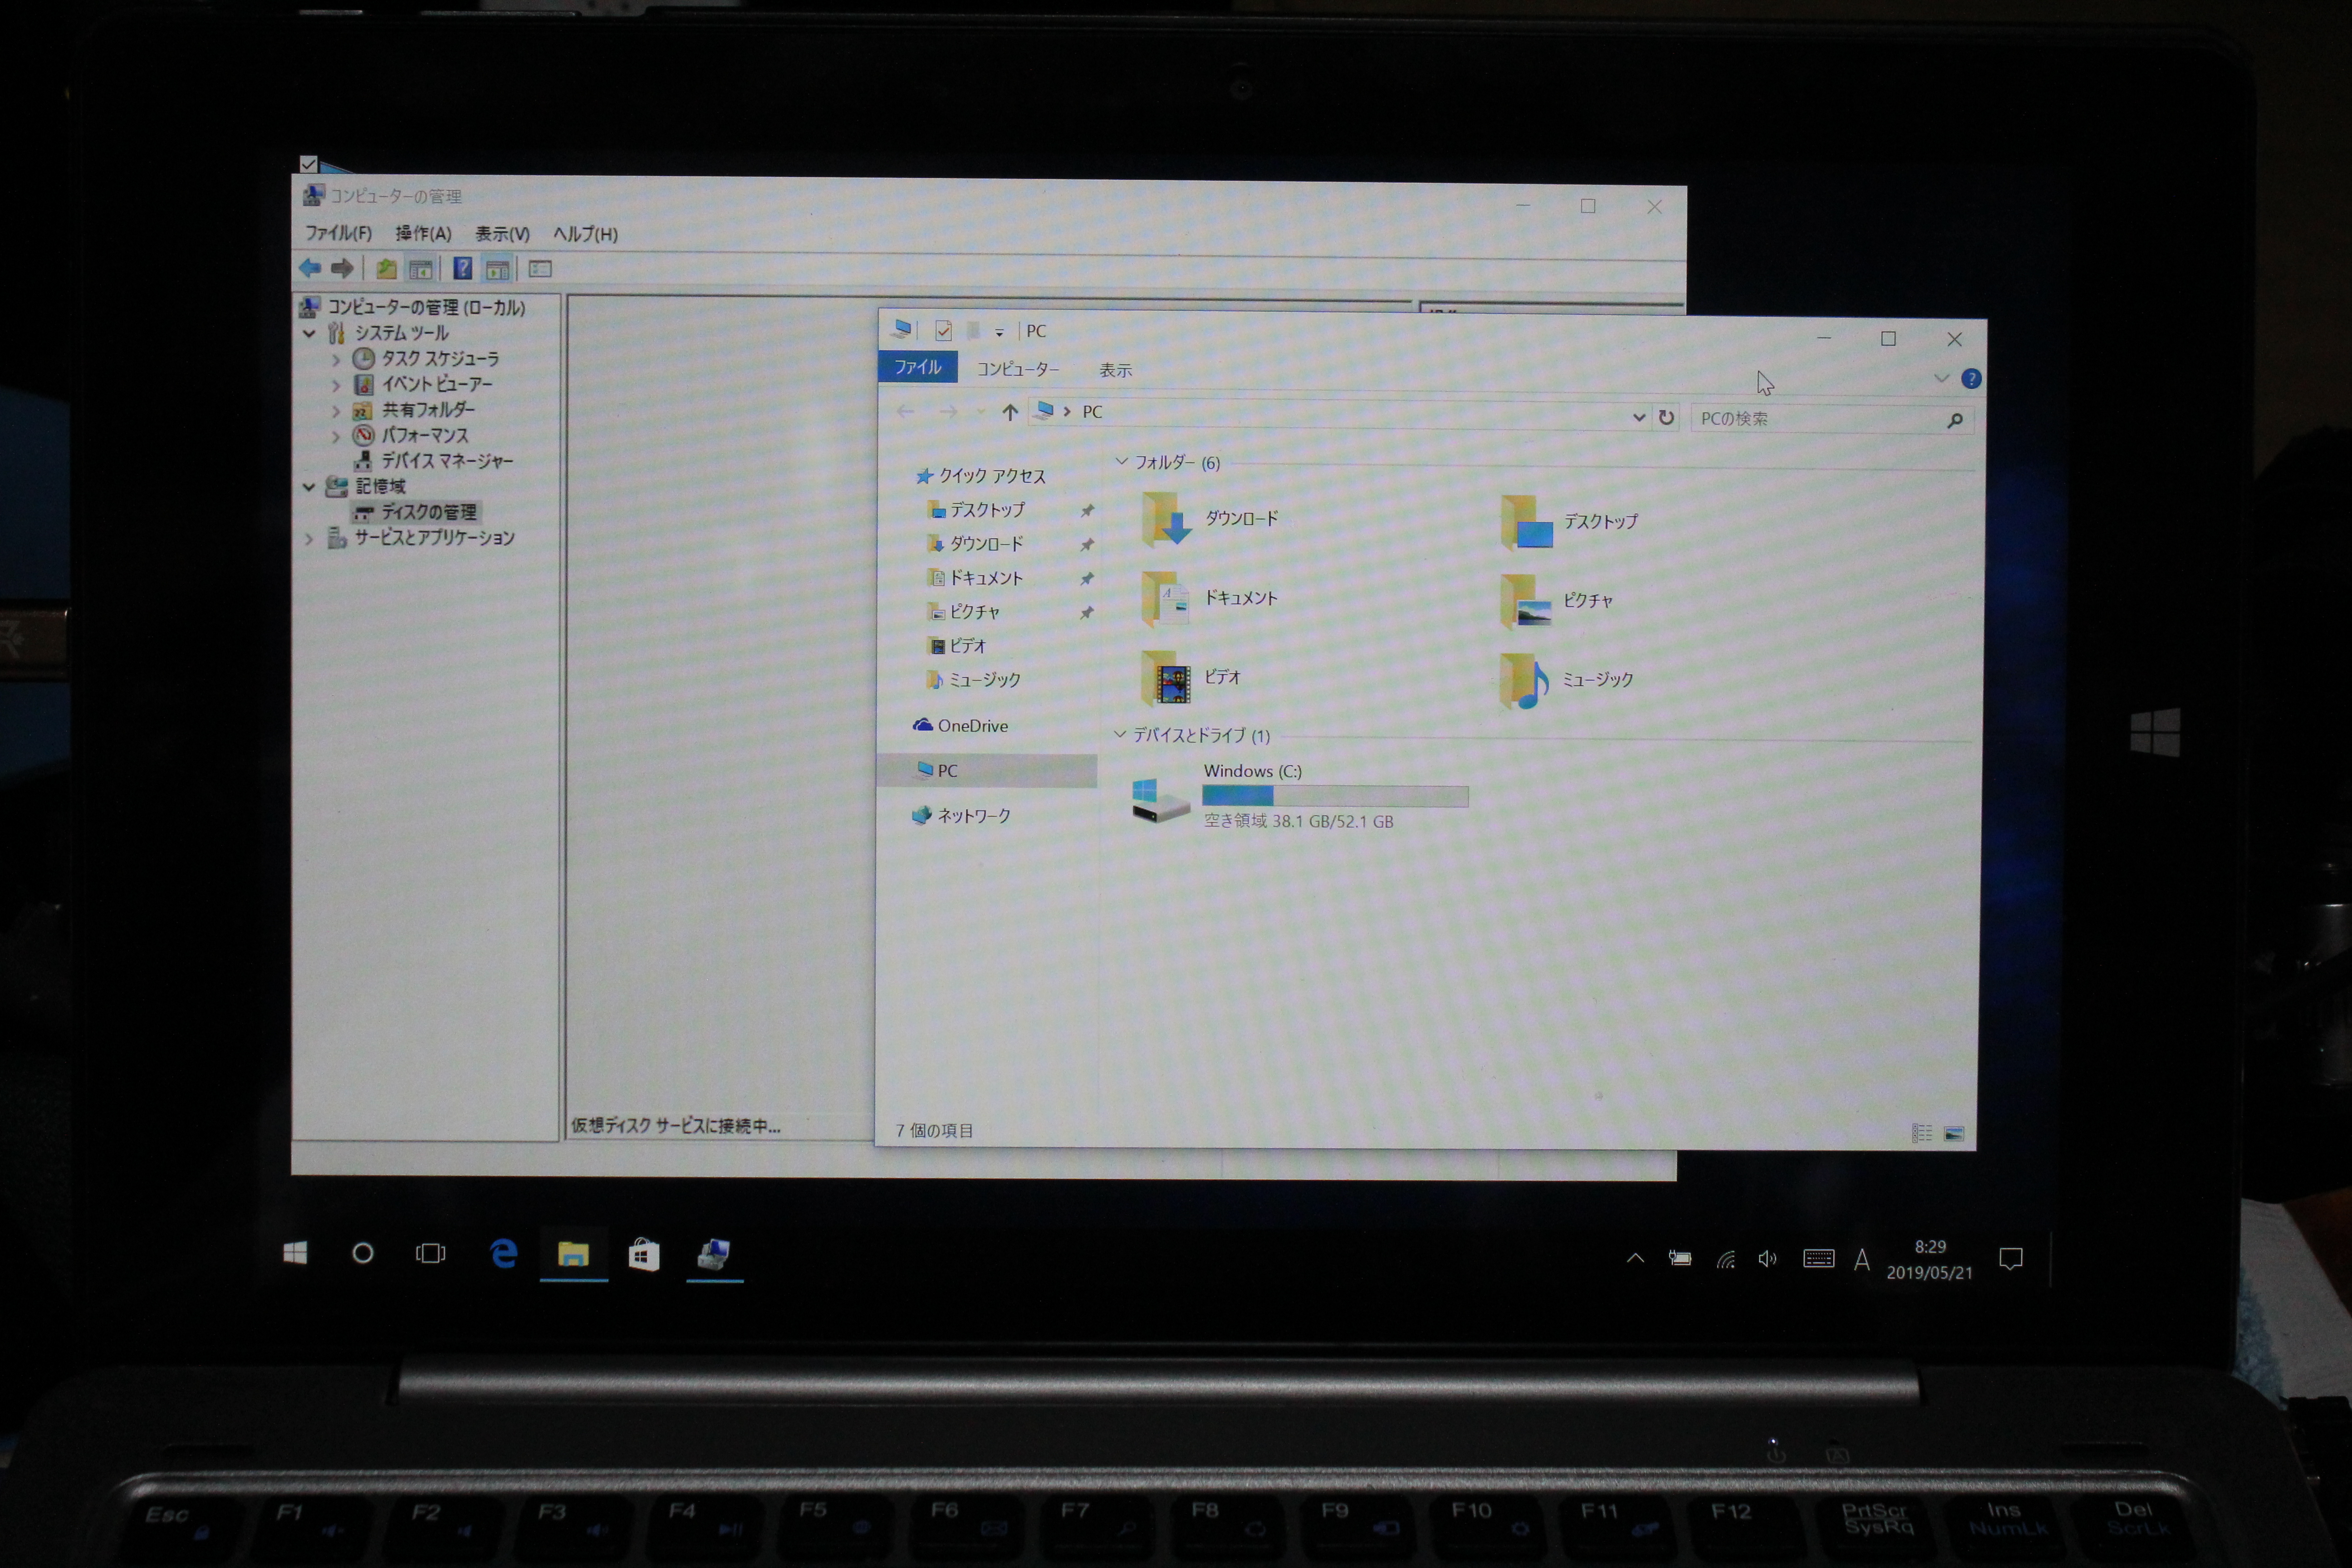Click the Help icon in management toolbar
Image resolution: width=2352 pixels, height=1568 pixels.
[x=462, y=268]
